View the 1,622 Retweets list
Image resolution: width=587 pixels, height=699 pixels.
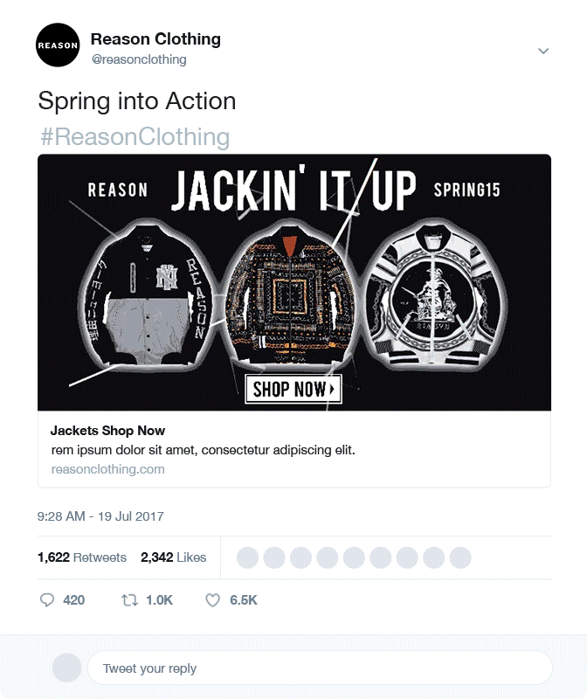point(82,557)
